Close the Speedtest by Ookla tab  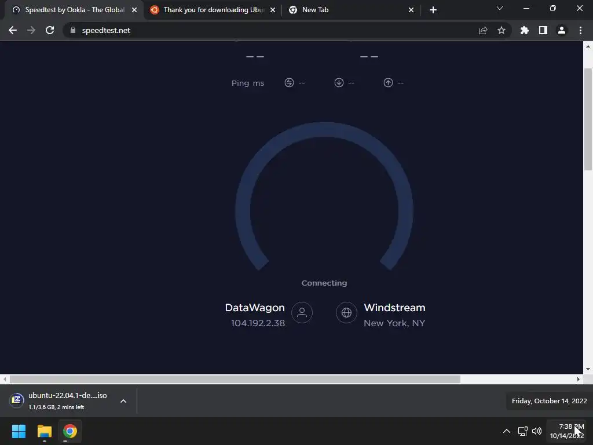coord(134,10)
